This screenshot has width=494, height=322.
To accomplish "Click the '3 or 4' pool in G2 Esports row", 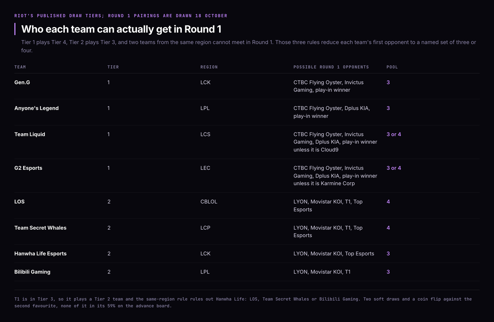I will (x=394, y=168).
